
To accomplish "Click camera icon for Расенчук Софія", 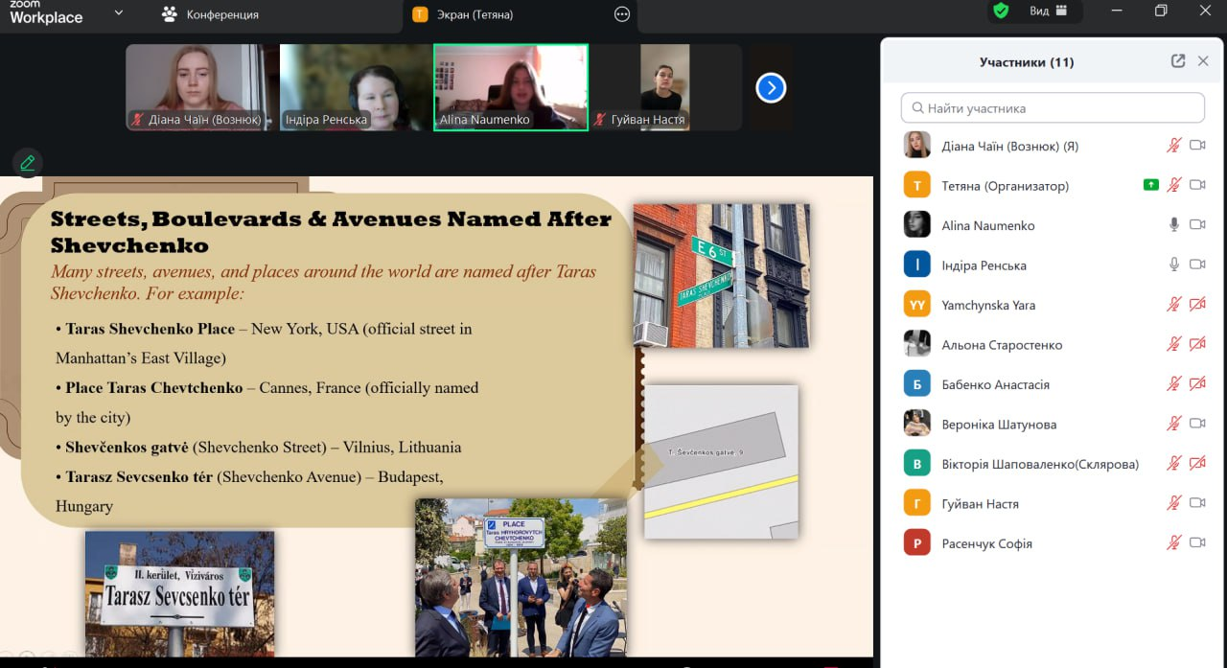I will tap(1197, 543).
